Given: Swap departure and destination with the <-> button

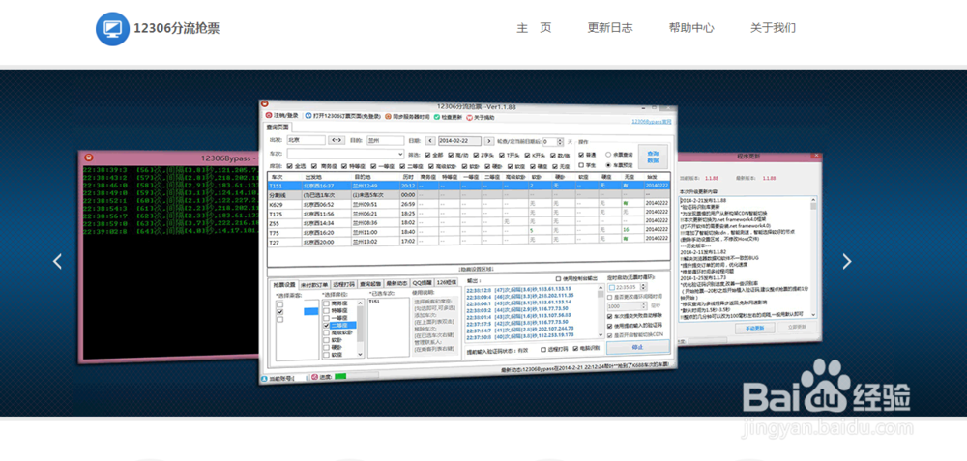Looking at the screenshot, I should tap(337, 140).
